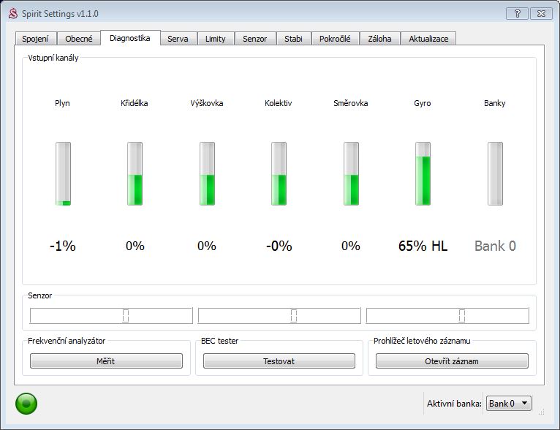Open the Pokročilé tab
Viewport: 560px width, 430px height.
coord(335,39)
